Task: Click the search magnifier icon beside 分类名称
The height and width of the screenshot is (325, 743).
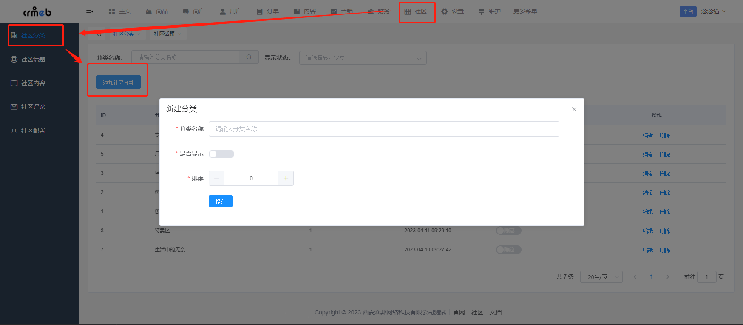Action: (x=249, y=57)
